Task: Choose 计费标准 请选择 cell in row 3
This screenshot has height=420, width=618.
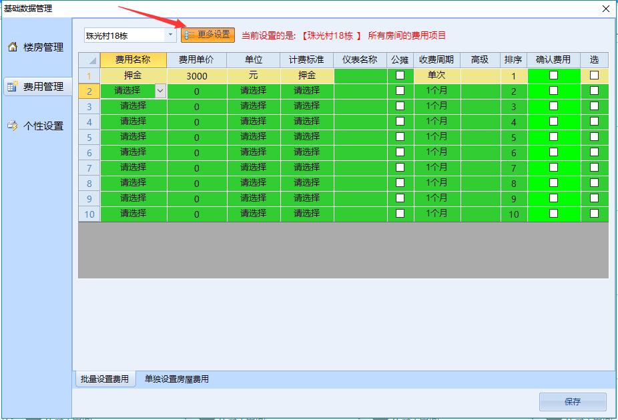Action: 307,106
